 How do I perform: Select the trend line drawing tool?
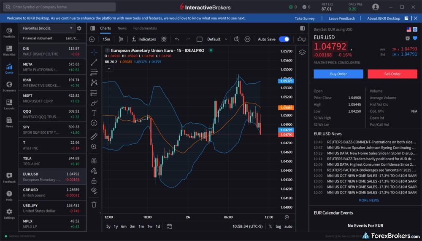[x=94, y=62]
